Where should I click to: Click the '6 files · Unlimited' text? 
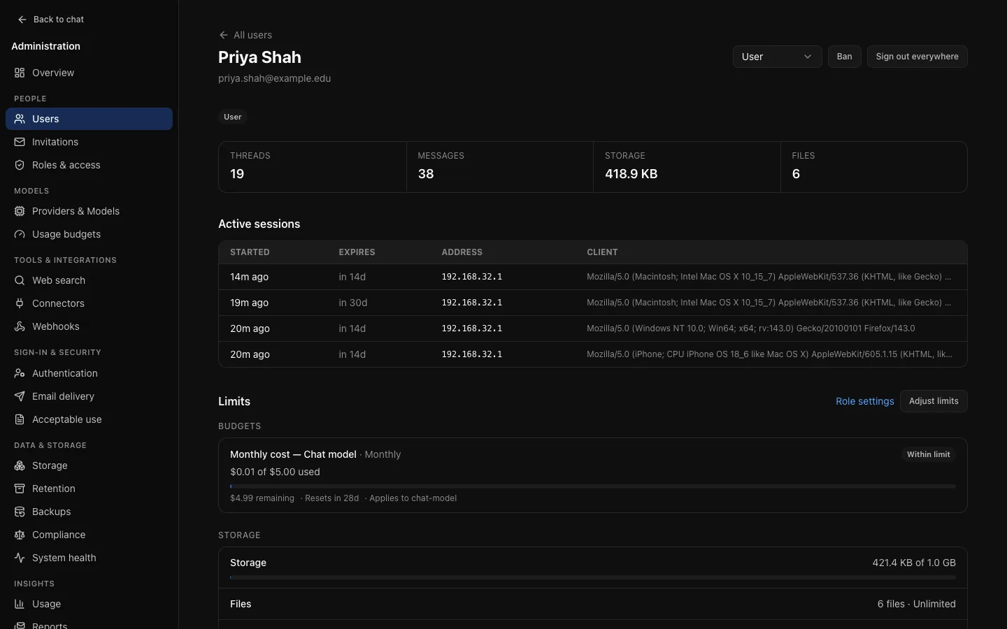click(x=917, y=604)
